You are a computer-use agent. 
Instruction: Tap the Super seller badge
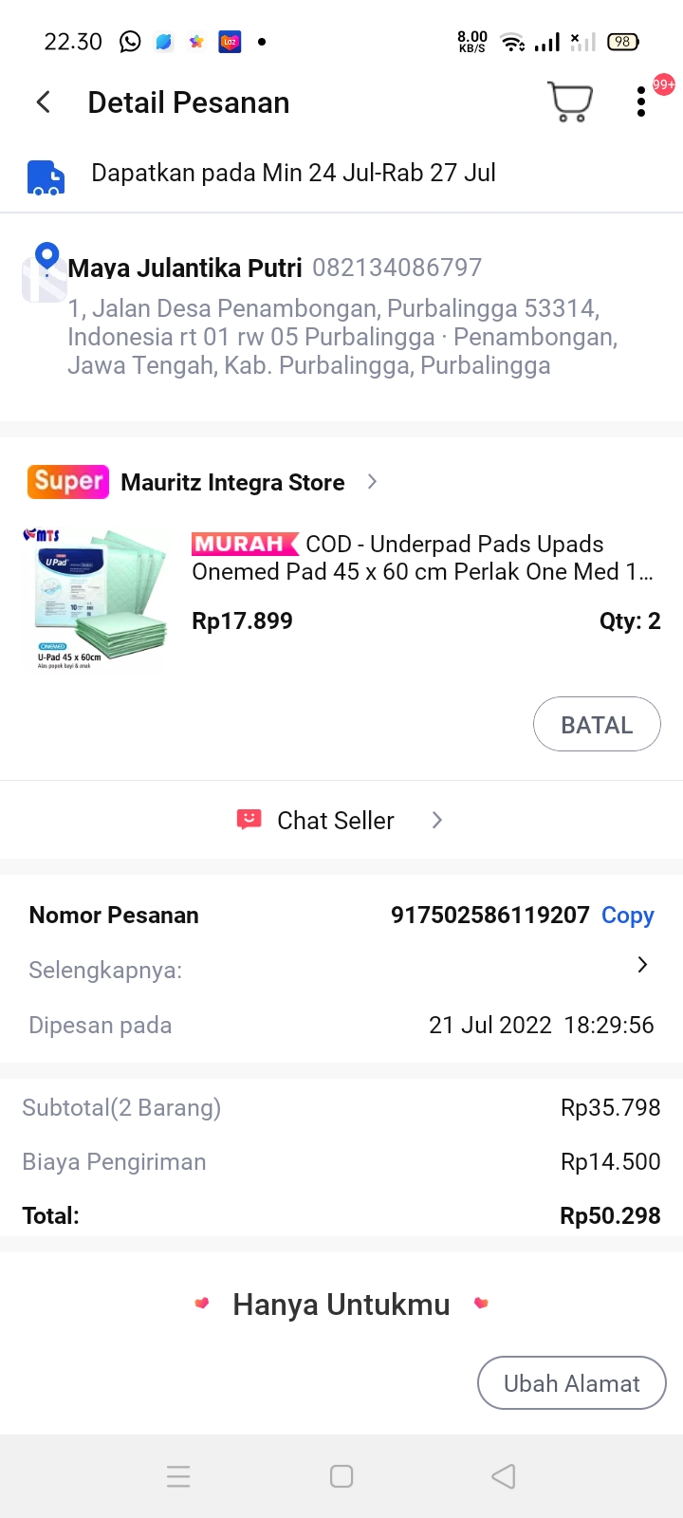point(68,482)
